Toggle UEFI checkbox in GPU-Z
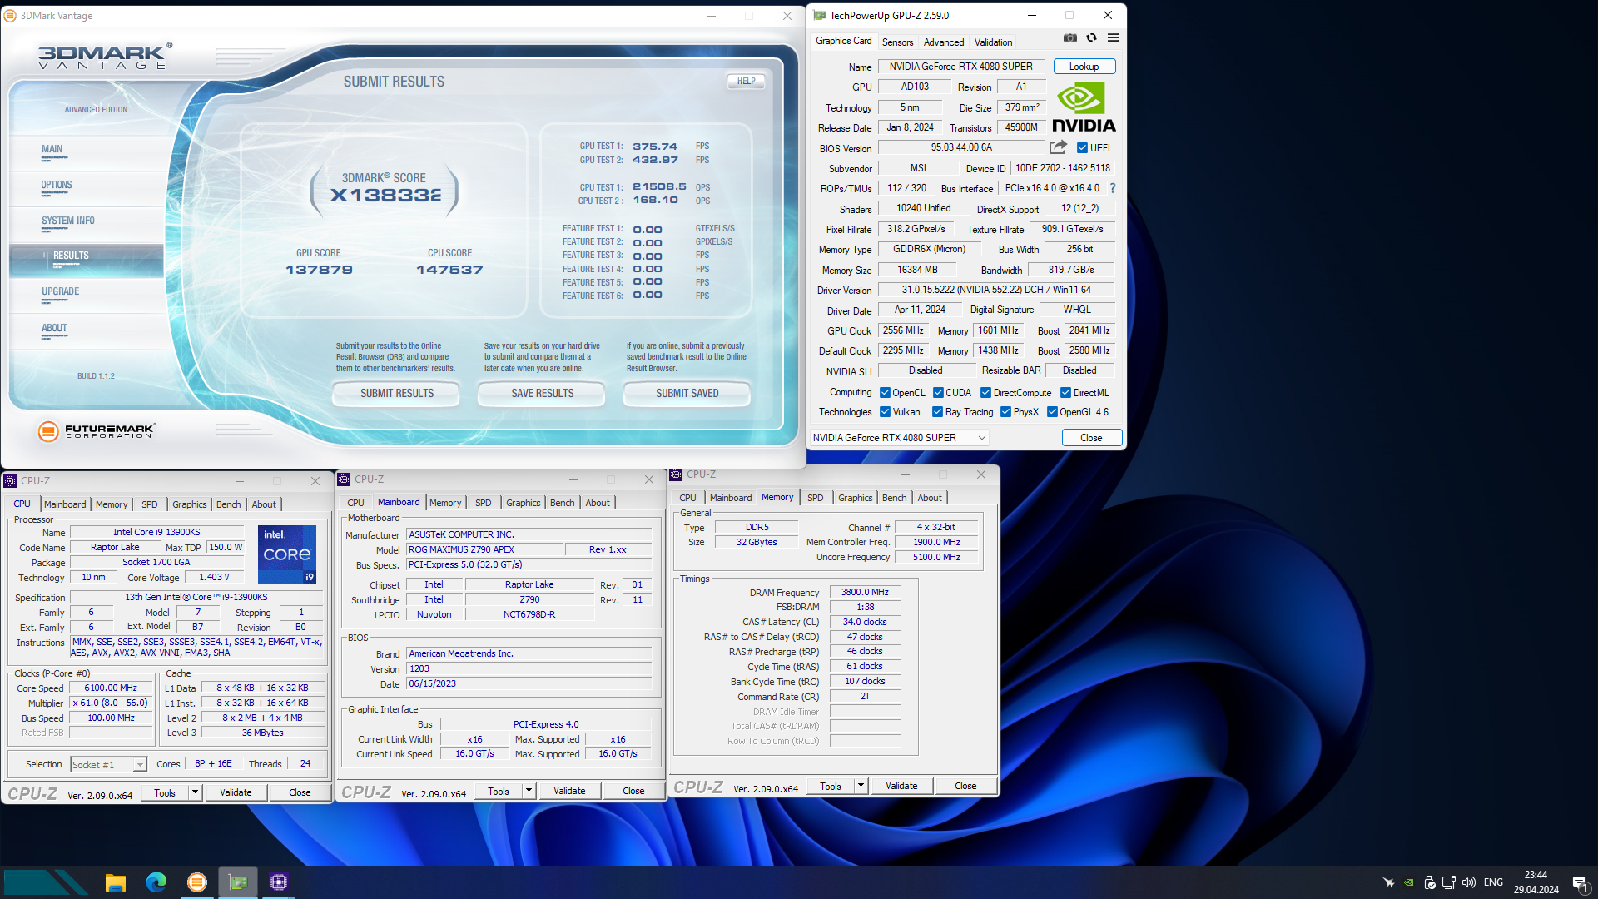The height and width of the screenshot is (899, 1598). click(1082, 148)
